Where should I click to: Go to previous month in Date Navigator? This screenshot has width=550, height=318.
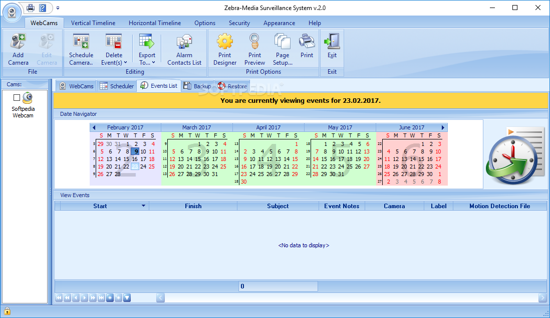[x=94, y=127]
